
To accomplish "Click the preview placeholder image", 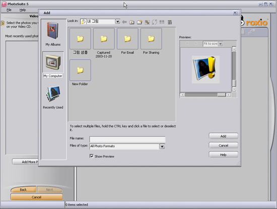I will 205,69.
